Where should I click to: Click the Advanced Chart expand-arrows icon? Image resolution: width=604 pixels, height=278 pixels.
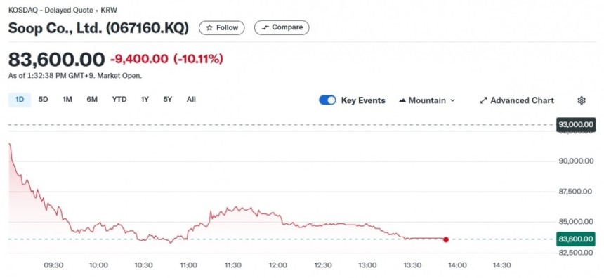(x=483, y=101)
